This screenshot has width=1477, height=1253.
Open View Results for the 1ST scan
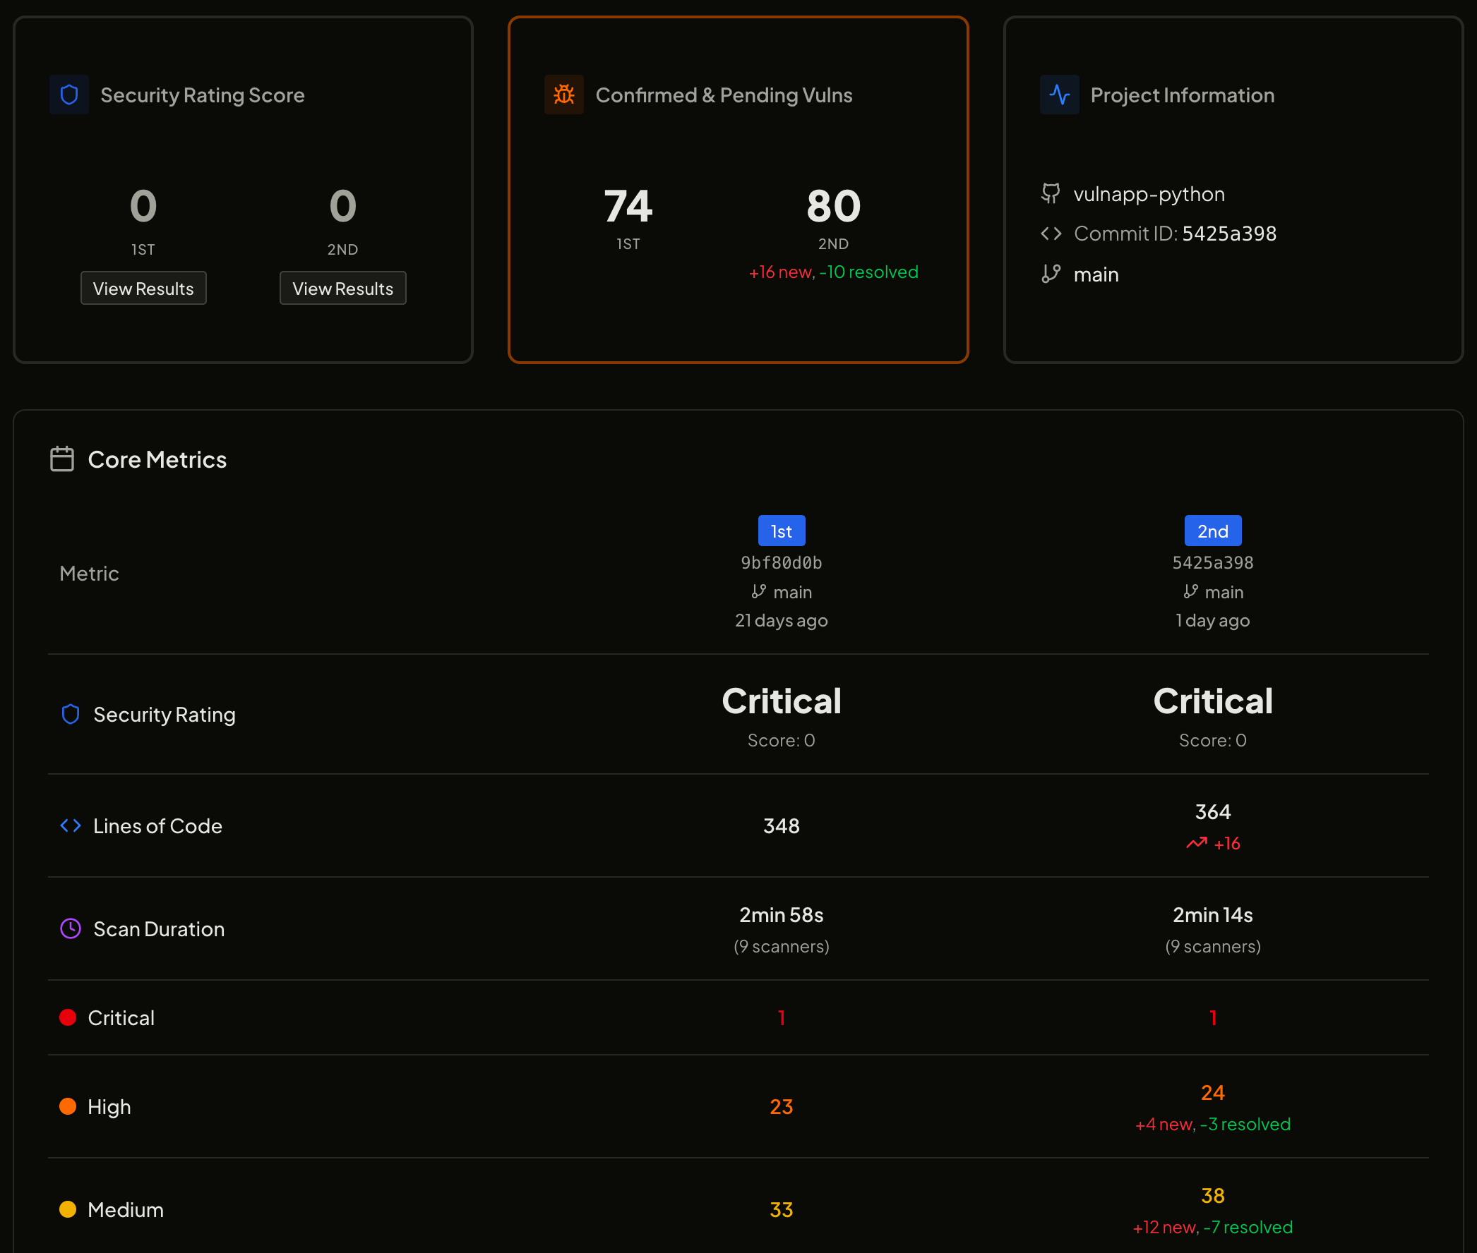[143, 289]
